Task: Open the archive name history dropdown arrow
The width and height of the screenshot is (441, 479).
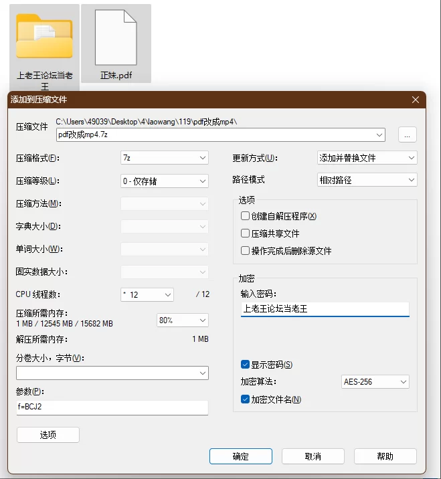Action: (379, 134)
